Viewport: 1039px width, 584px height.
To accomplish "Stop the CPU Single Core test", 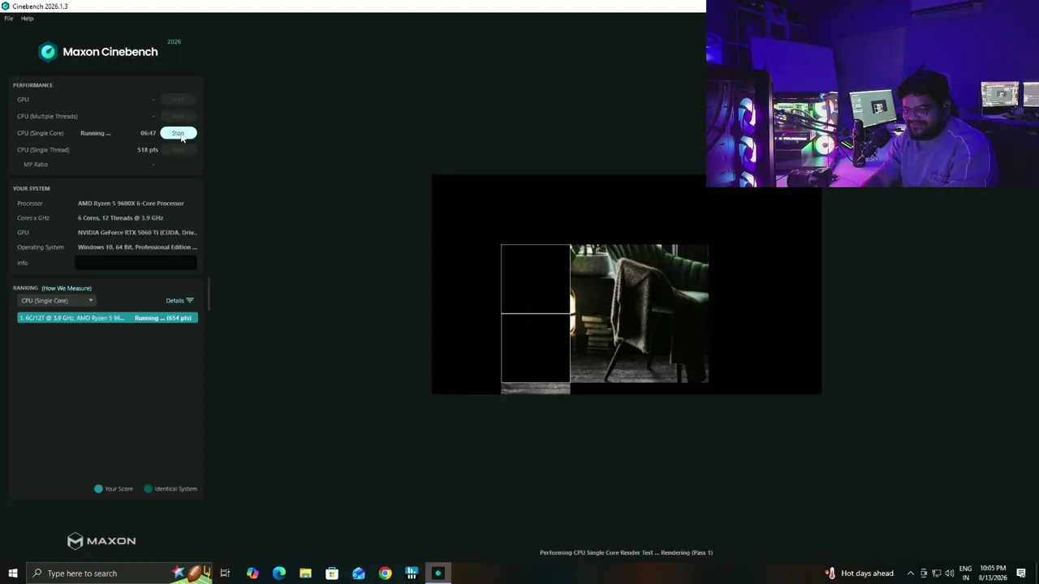I will 178,133.
